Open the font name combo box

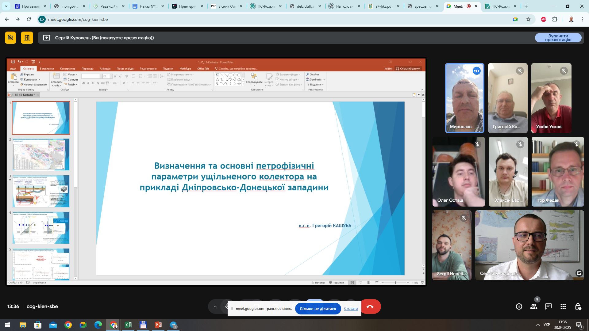click(x=91, y=76)
